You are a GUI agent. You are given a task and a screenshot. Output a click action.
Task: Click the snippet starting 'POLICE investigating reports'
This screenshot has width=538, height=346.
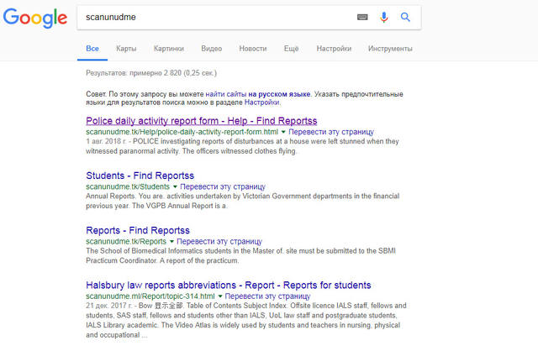coord(242,146)
